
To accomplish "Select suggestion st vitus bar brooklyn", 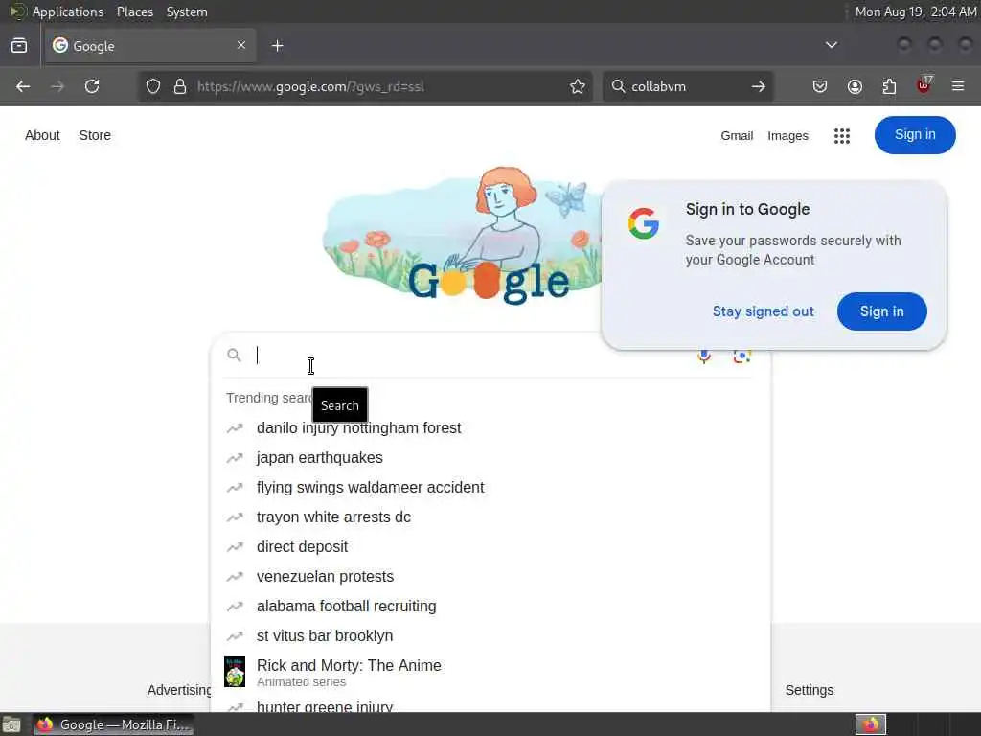I will [490, 636].
